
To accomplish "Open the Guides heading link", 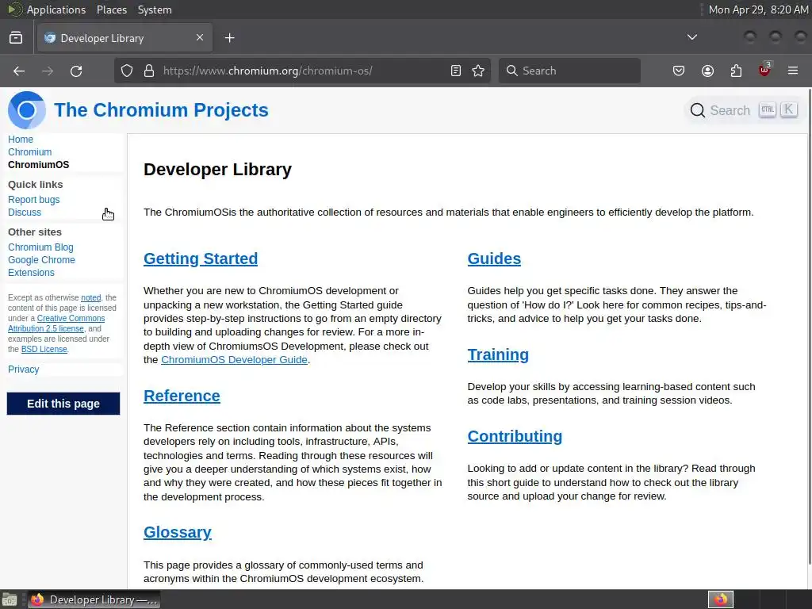I will point(494,259).
